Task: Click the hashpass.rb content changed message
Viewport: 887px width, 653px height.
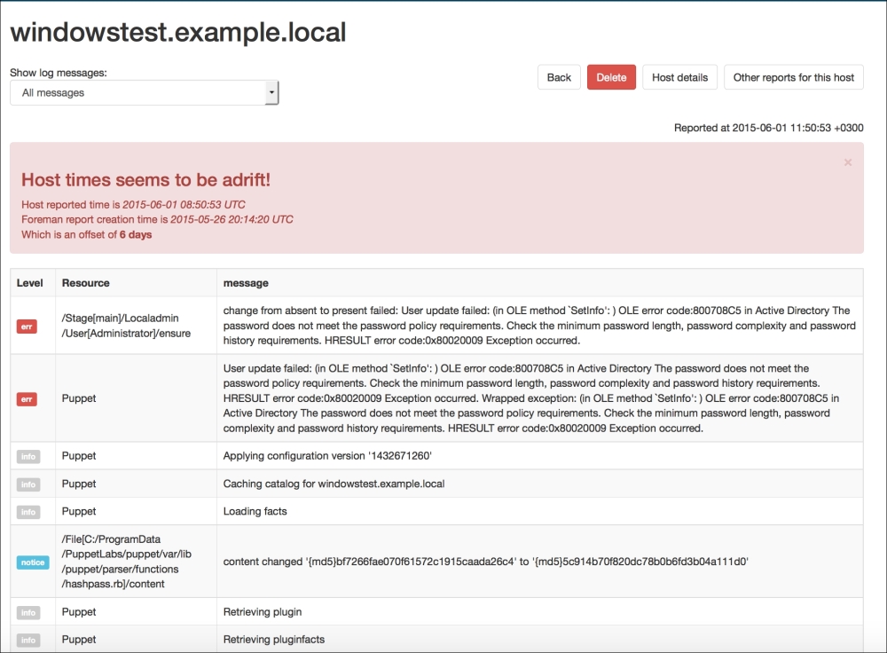Action: point(486,562)
